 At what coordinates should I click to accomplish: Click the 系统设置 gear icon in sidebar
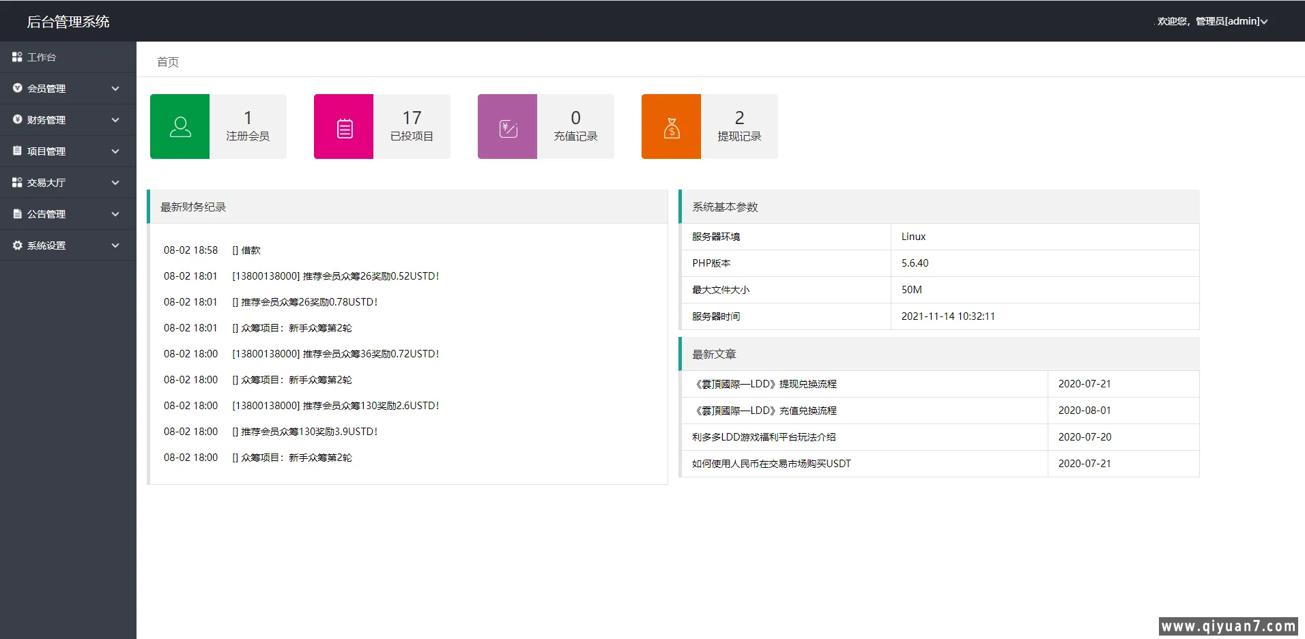point(17,245)
